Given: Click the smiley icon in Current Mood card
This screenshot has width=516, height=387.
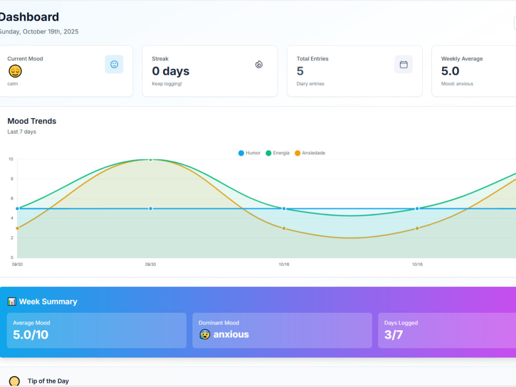Looking at the screenshot, I should (114, 64).
